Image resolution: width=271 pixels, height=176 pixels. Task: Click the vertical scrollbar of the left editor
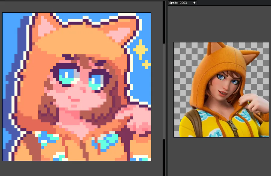pyautogui.click(x=164, y=91)
